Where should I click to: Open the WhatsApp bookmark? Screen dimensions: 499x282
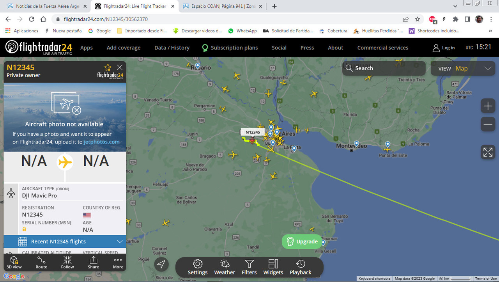click(242, 31)
